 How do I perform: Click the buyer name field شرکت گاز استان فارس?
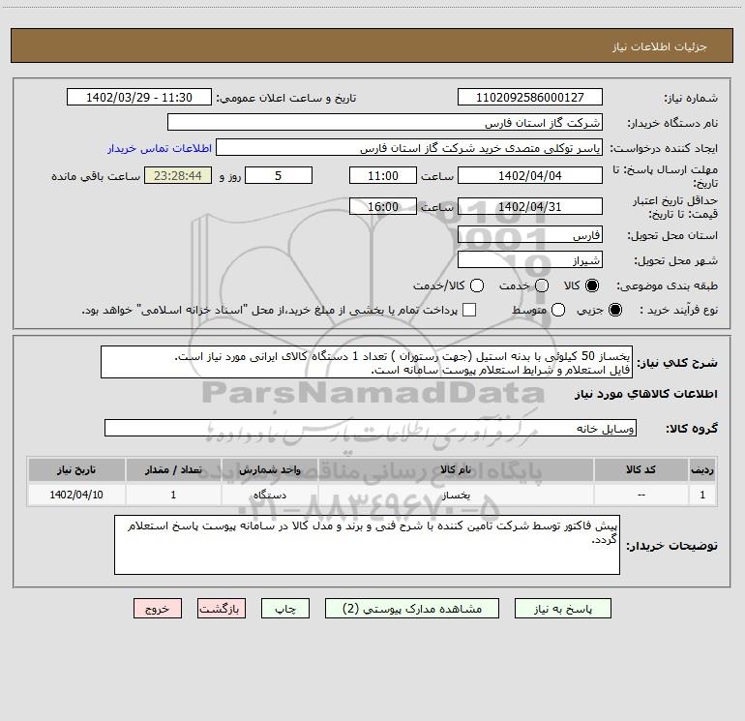(x=385, y=123)
